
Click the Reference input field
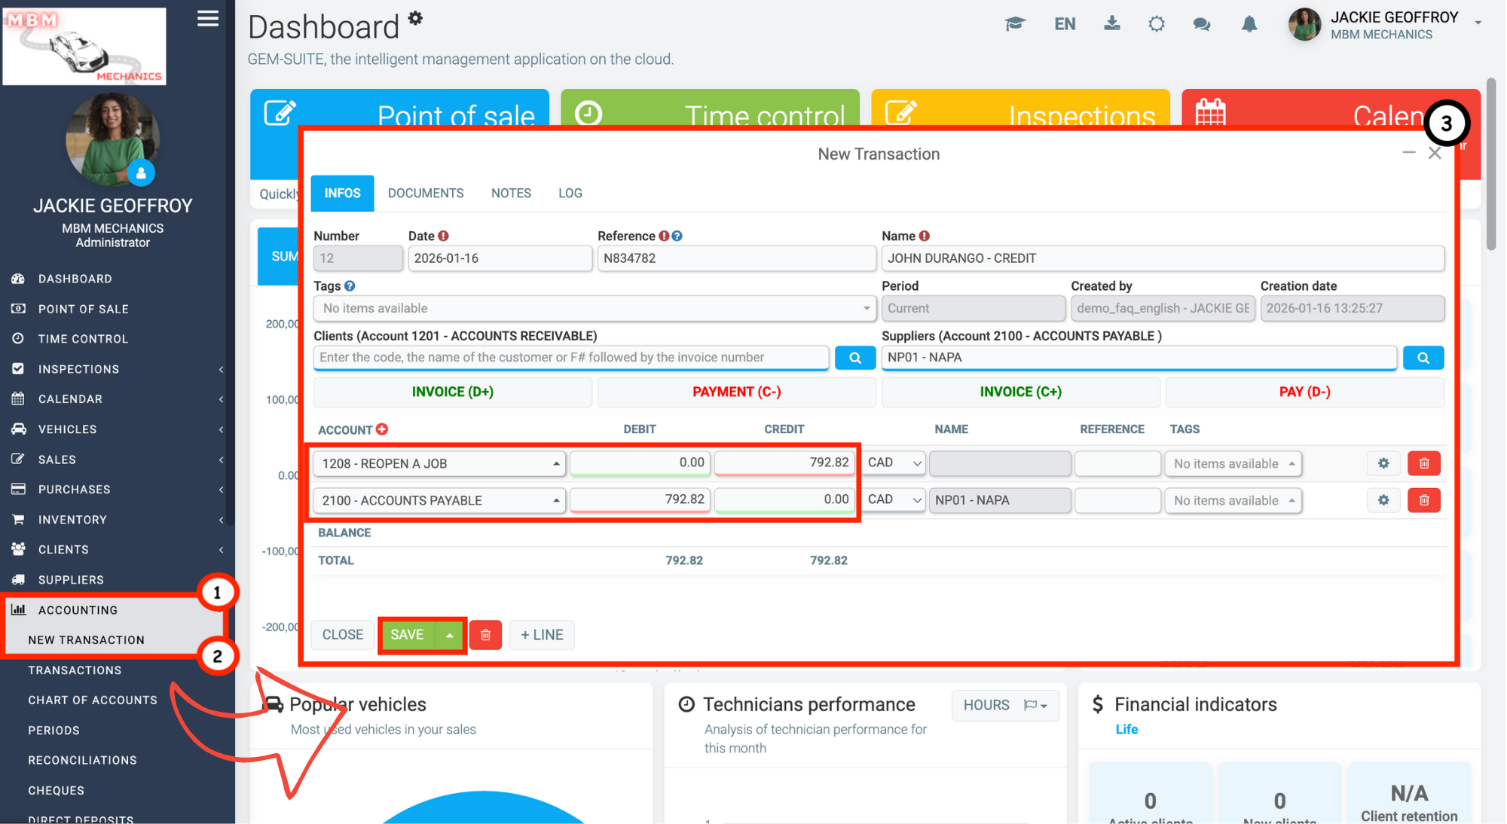click(x=735, y=258)
